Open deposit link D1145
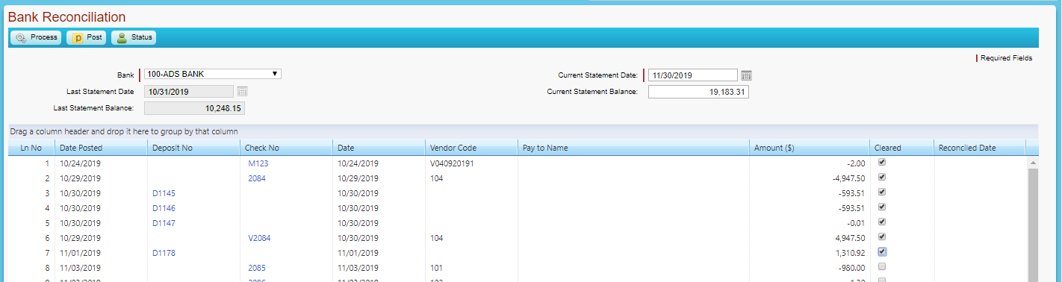This screenshot has width=1062, height=282. click(x=164, y=193)
